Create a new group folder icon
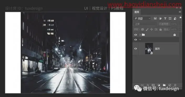 [164, 85]
